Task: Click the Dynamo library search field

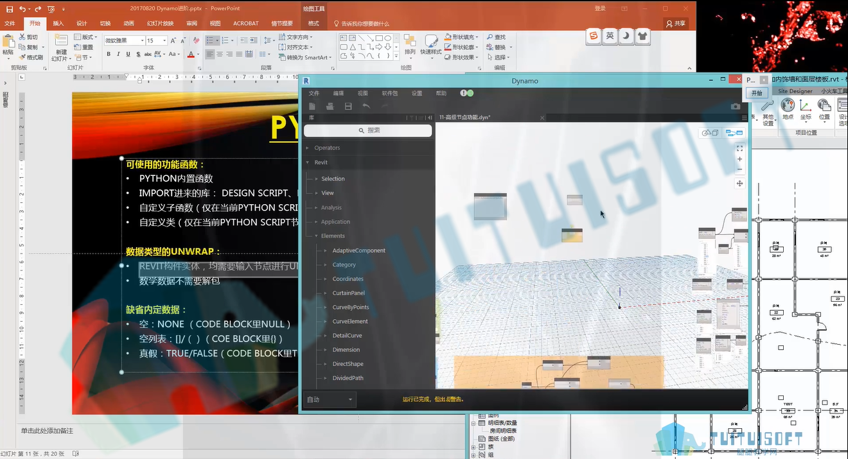Action: (367, 130)
